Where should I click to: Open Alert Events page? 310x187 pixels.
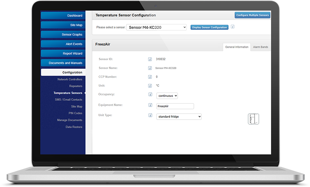(x=63, y=44)
